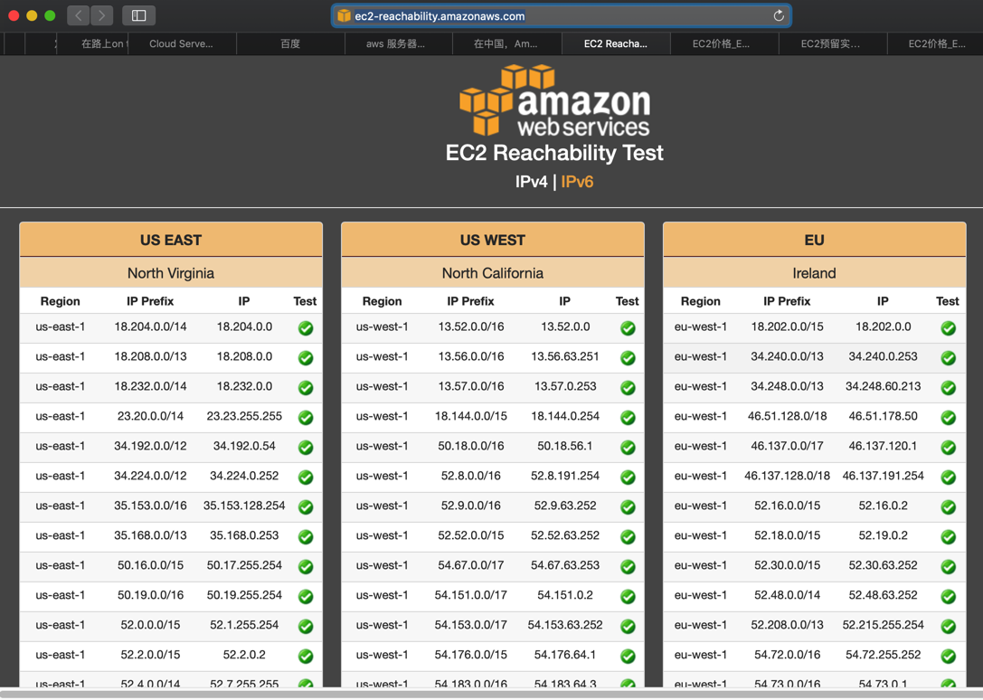Click IP prefix 52.52.0.0/15

pyautogui.click(x=471, y=535)
